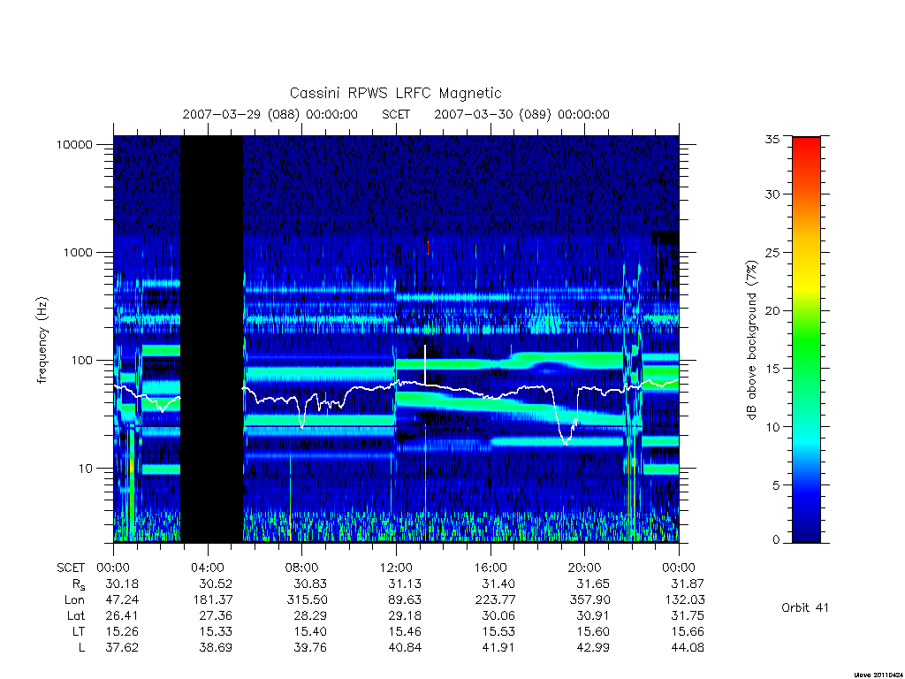Click the 04:00 time axis label
Viewport: 905px width, 679px height.
click(x=207, y=568)
